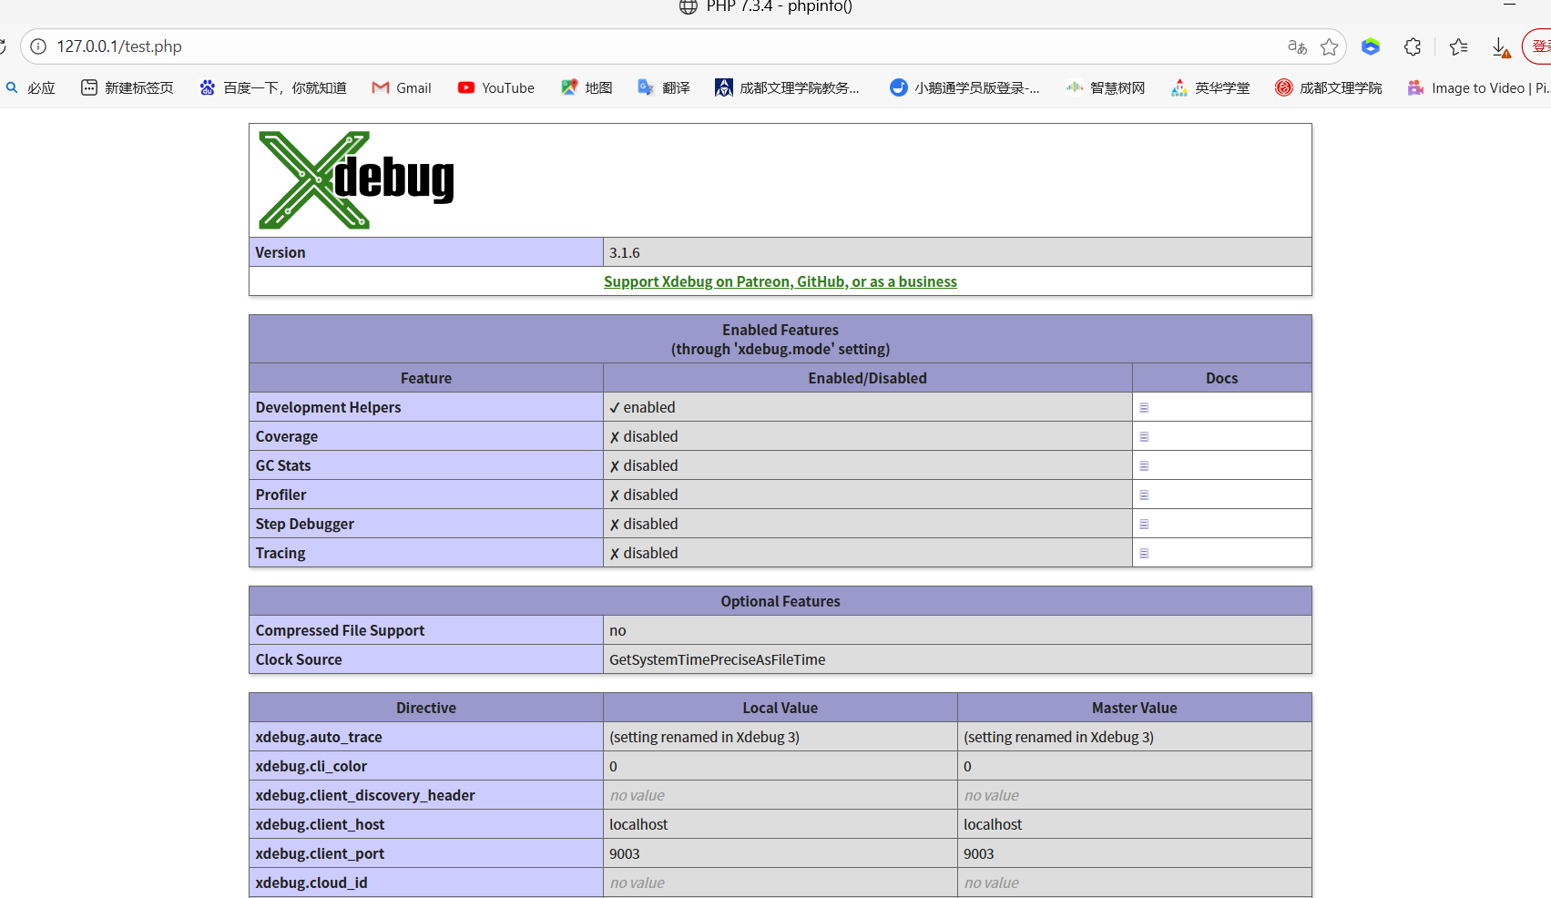
Task: Open docs icon for Tracing row
Action: click(x=1144, y=553)
